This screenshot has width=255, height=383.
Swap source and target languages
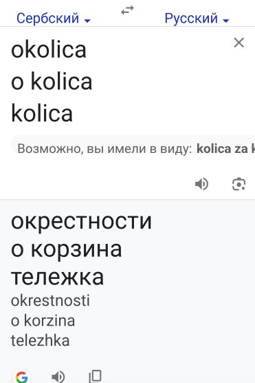[x=127, y=10]
